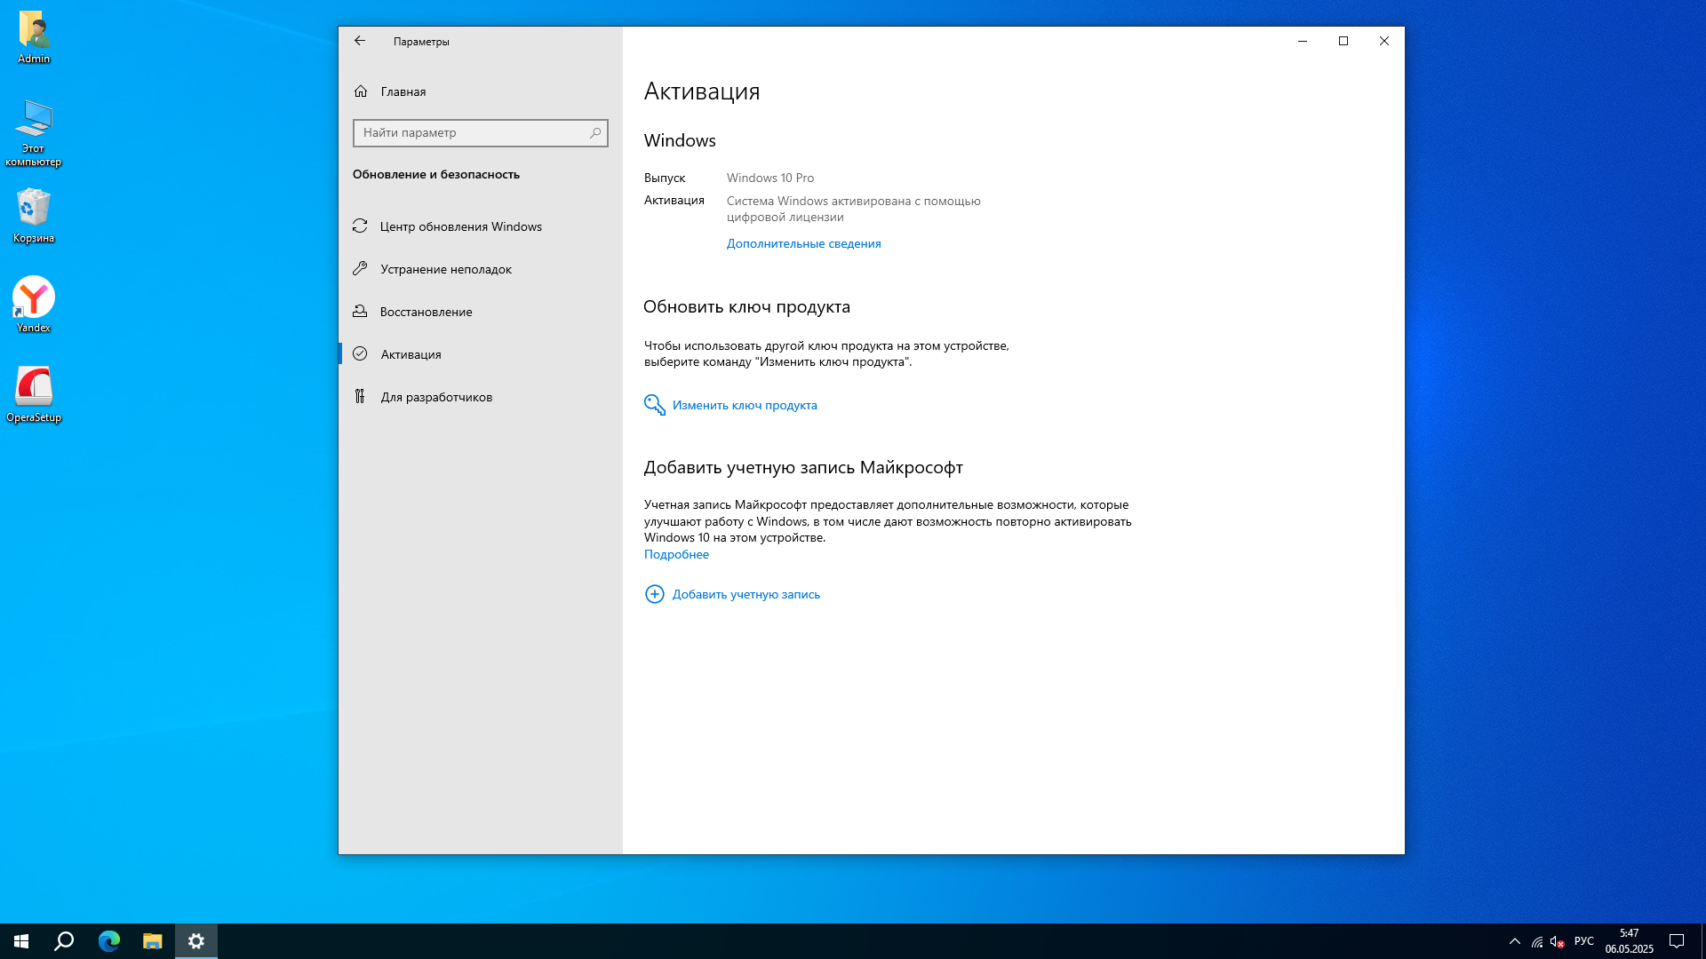Screen dimensions: 1706x959
Task: Open Устранение неполадок section
Action: 445,269
